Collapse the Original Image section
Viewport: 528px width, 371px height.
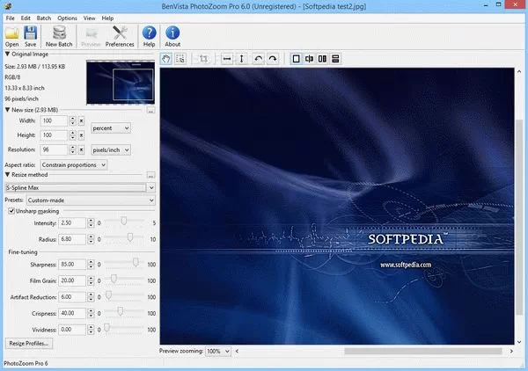(7, 54)
